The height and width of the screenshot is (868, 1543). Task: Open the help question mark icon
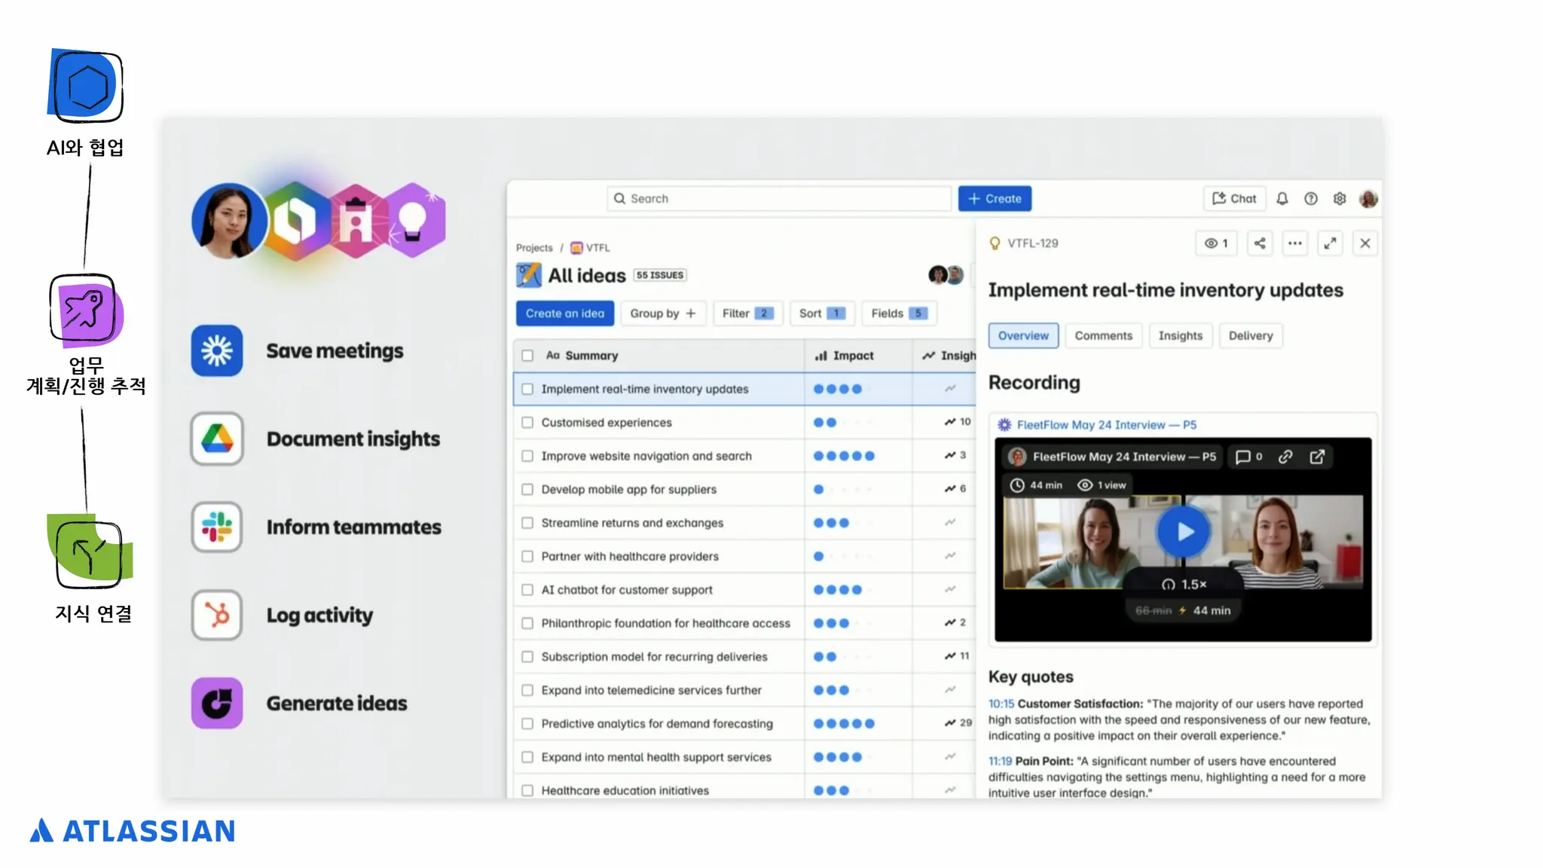[x=1311, y=199]
